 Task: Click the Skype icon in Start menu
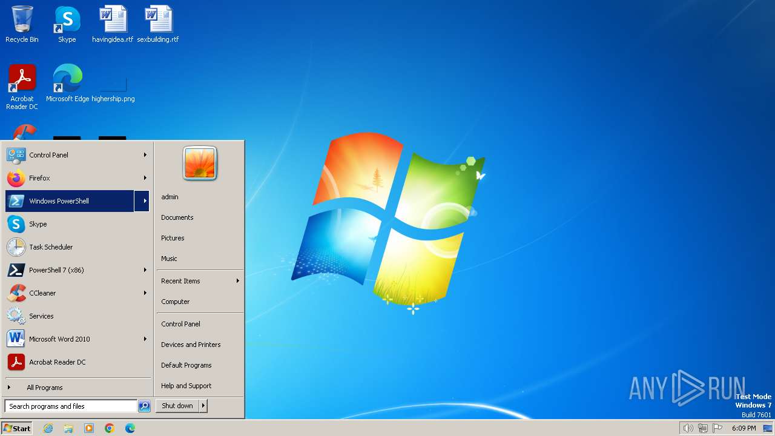16,224
